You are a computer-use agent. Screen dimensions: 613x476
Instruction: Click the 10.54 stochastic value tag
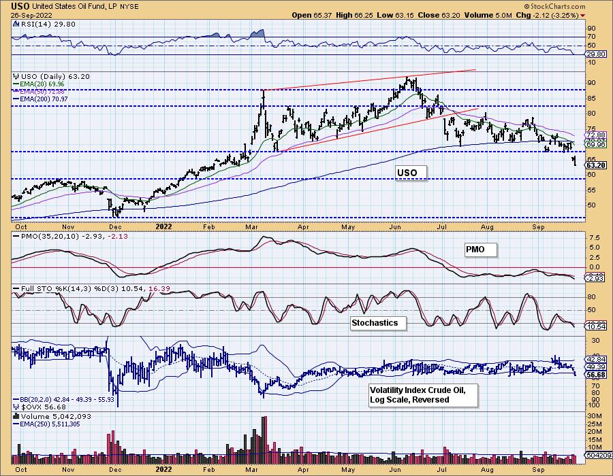[x=597, y=326]
